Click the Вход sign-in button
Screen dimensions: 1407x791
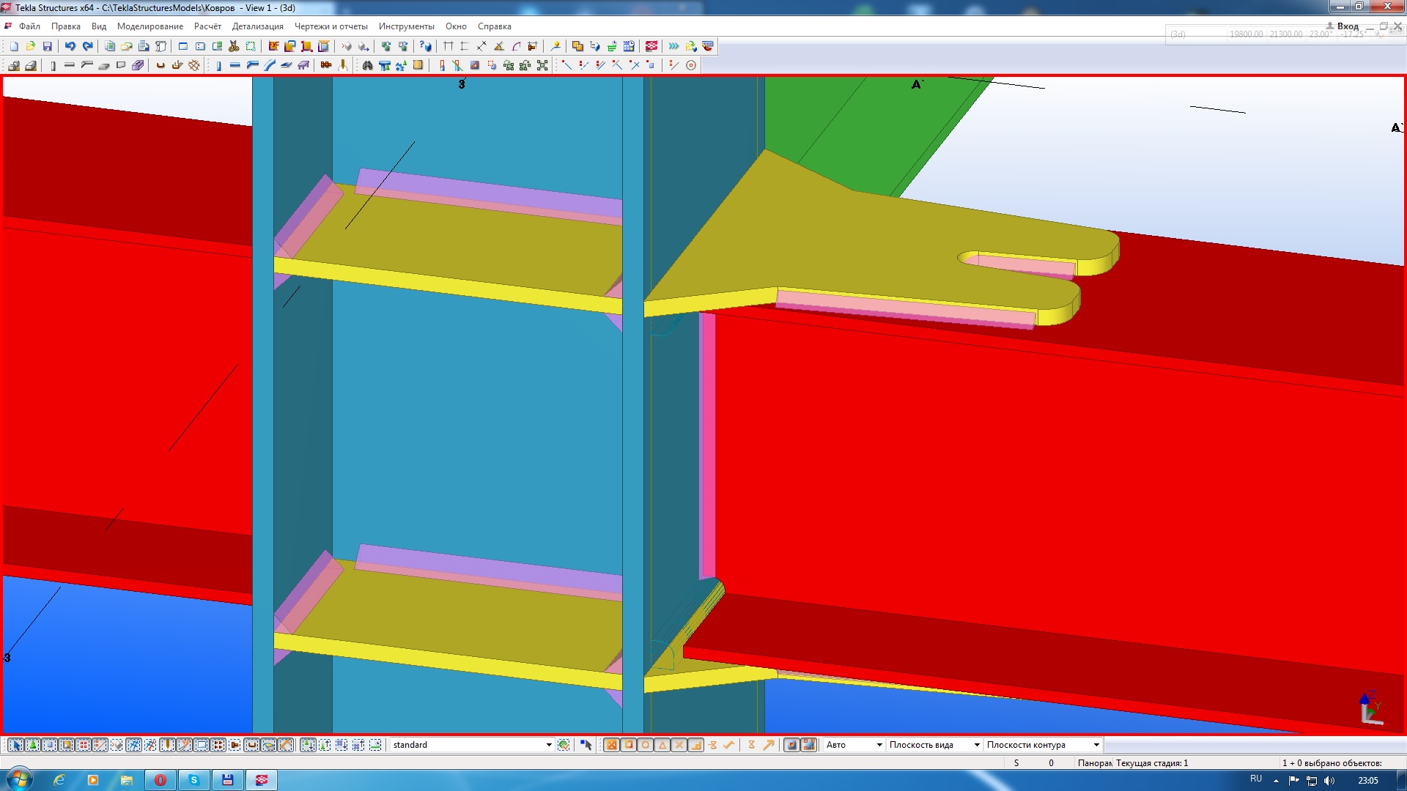[1347, 26]
